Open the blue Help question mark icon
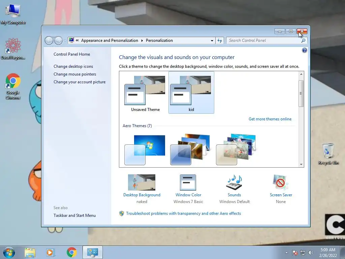Image resolution: width=345 pixels, height=259 pixels. pyautogui.click(x=304, y=51)
